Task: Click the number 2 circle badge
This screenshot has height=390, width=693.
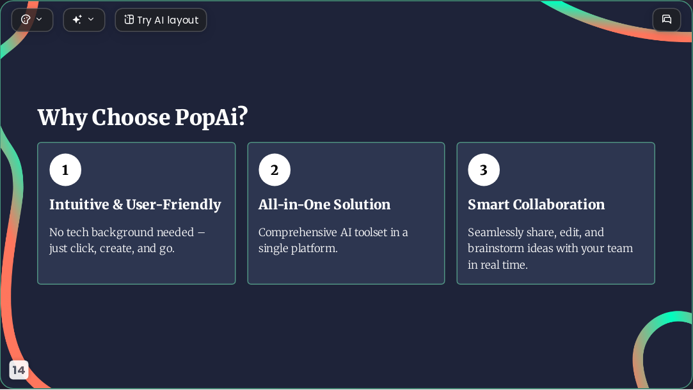Action: [275, 170]
